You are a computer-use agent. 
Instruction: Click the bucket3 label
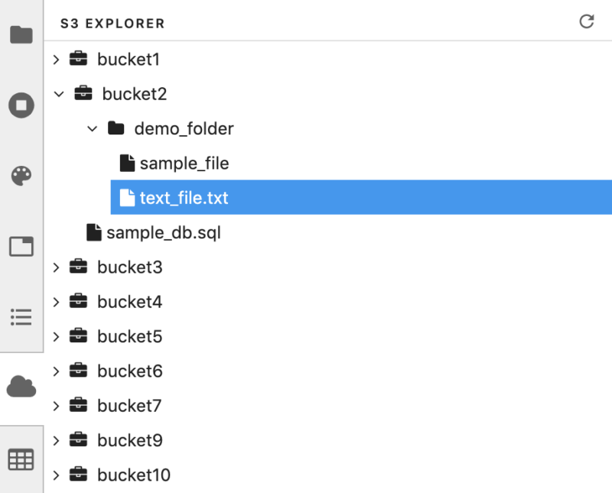tap(129, 268)
